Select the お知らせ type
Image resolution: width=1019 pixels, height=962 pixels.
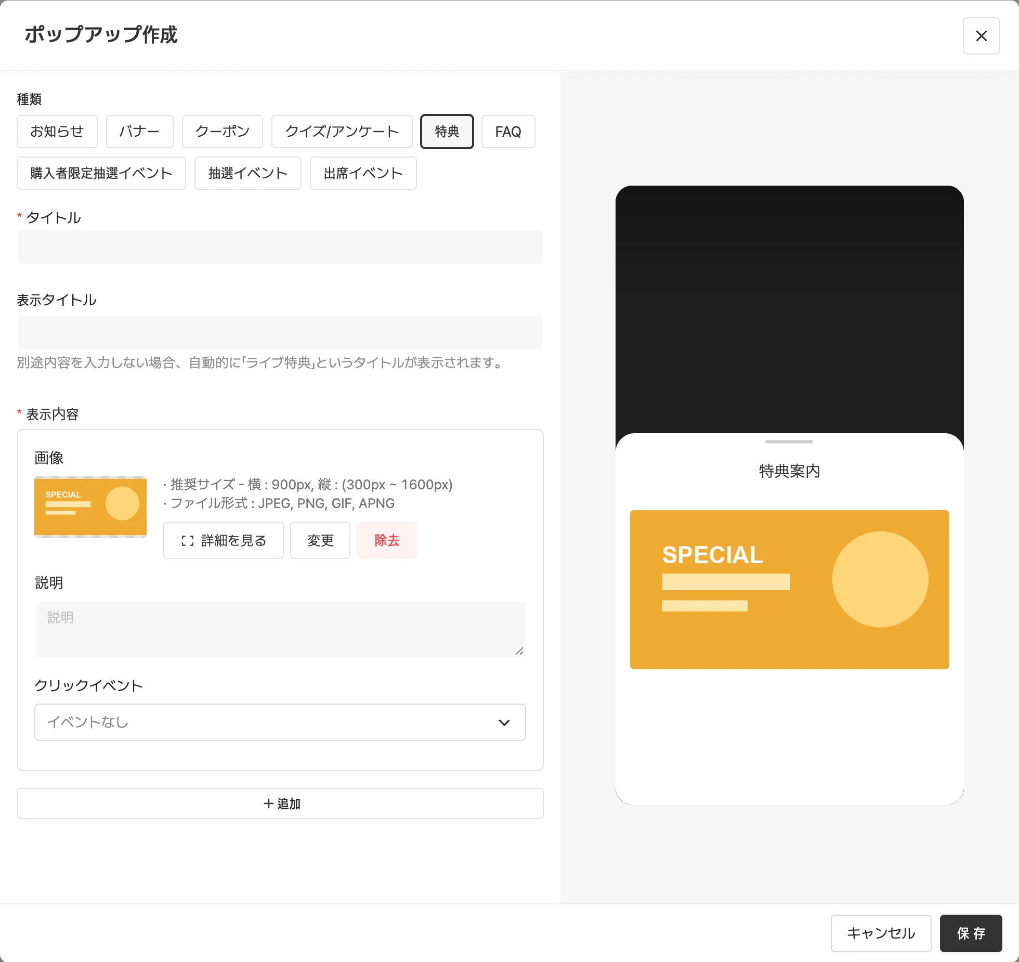tap(57, 132)
